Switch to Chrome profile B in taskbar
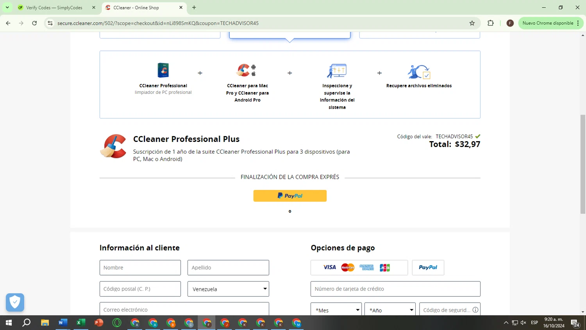The width and height of the screenshot is (586, 330). pos(171,323)
